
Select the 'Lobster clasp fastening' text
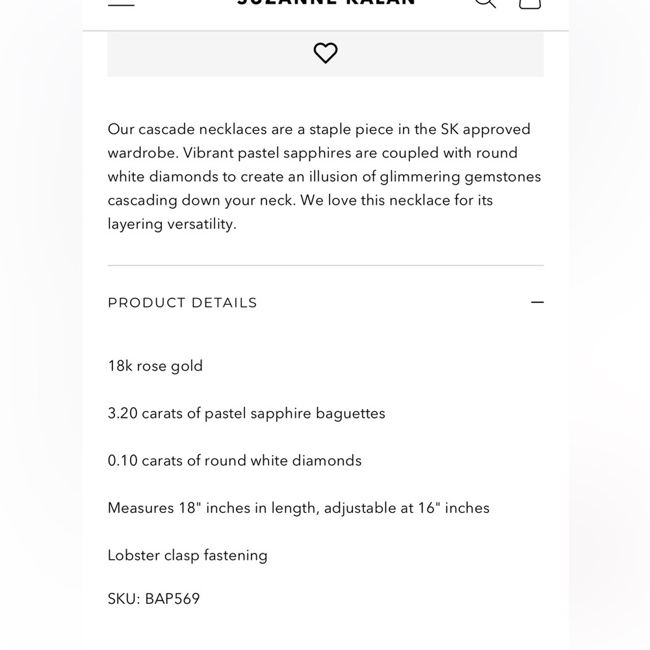coord(187,556)
